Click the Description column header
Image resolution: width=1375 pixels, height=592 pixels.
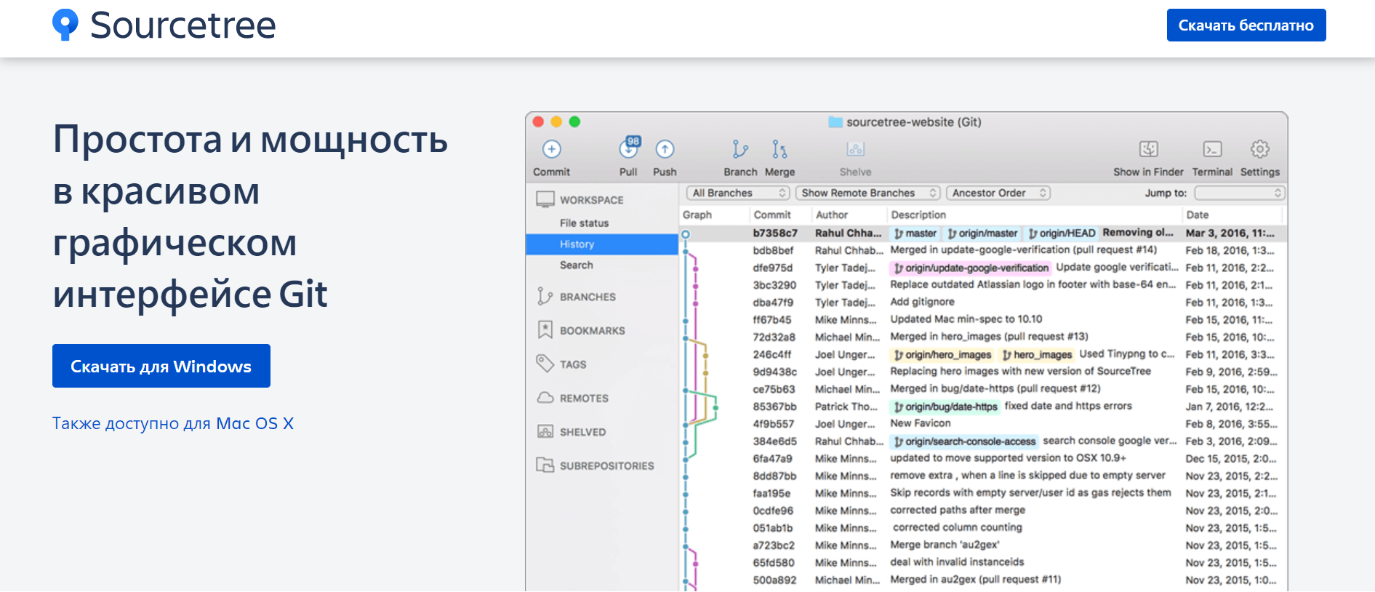coord(918,215)
